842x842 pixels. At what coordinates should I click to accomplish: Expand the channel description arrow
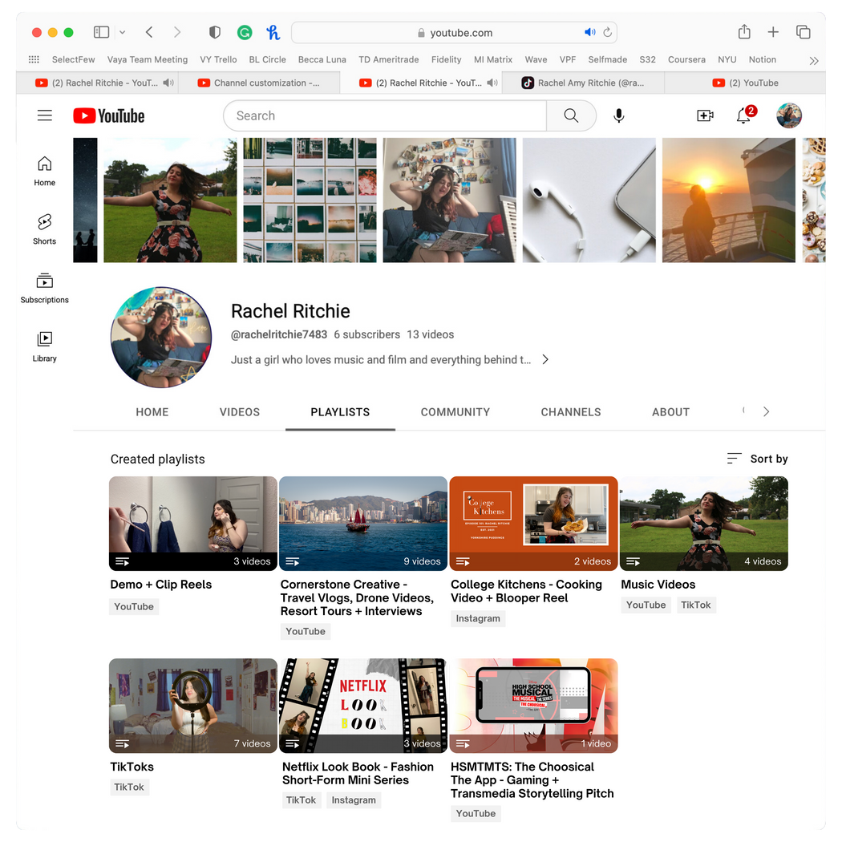[545, 360]
